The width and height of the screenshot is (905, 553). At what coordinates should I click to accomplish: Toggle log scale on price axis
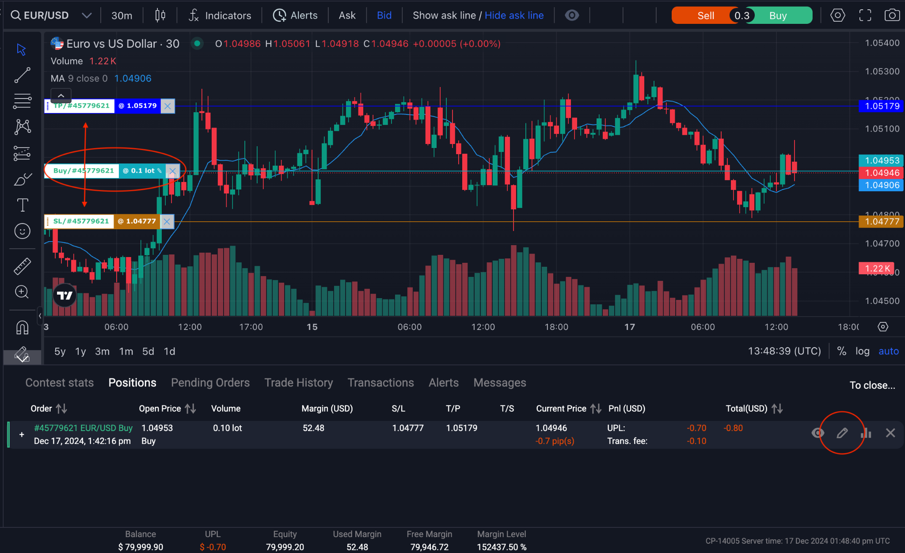click(x=862, y=351)
